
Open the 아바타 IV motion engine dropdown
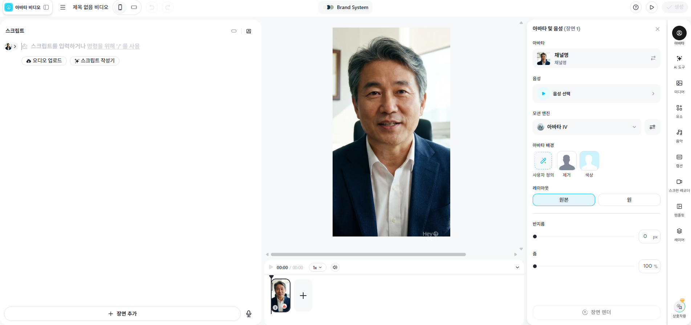[x=587, y=127]
